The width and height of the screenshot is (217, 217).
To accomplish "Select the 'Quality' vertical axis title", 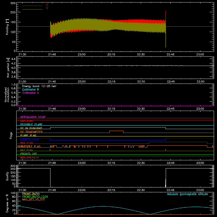I will pos(7,176).
